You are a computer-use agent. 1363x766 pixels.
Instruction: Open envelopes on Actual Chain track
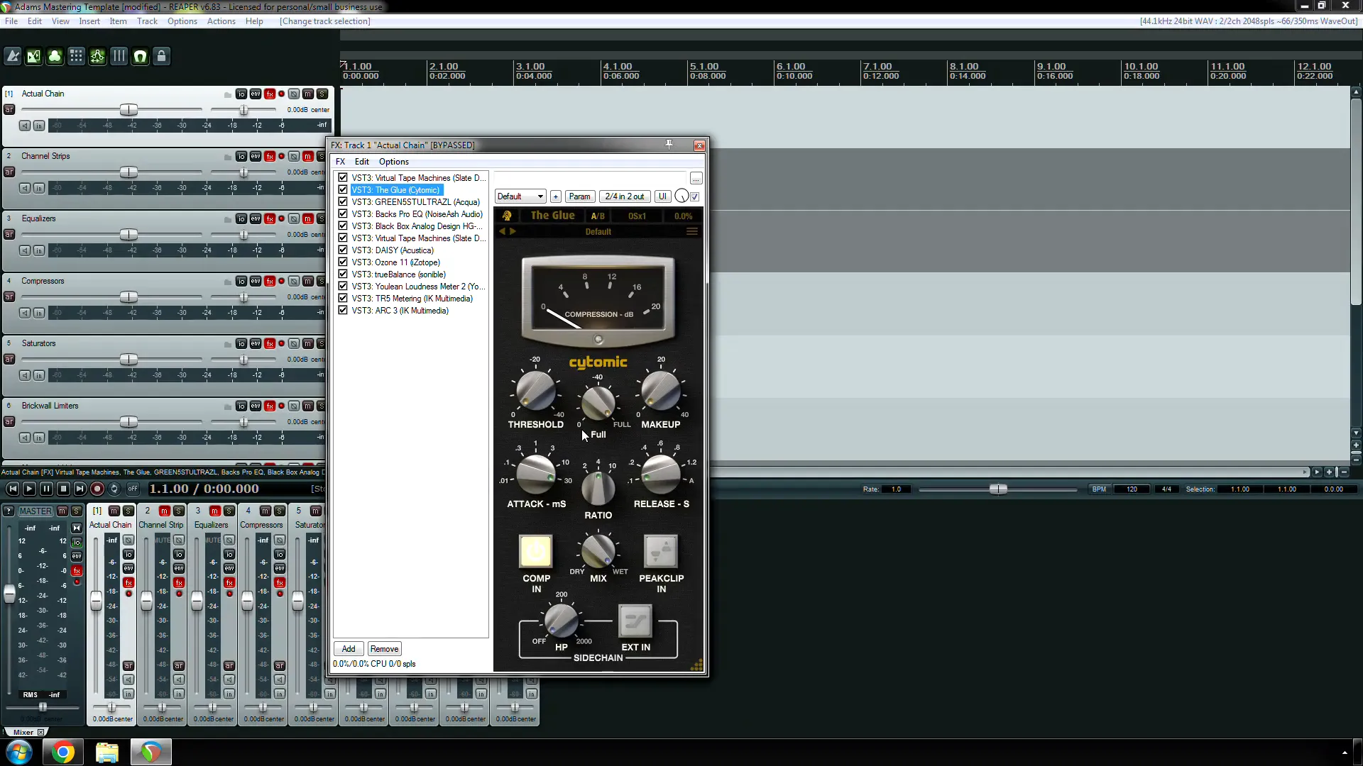pyautogui.click(x=256, y=94)
